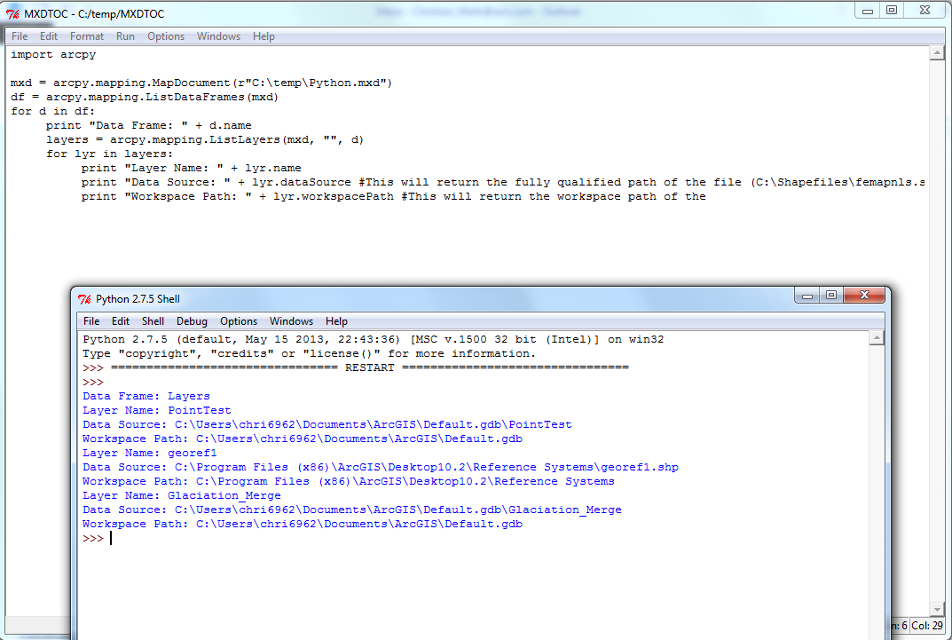Open Edit menu in MXDTOC editor
Image resolution: width=952 pixels, height=640 pixels.
(49, 36)
